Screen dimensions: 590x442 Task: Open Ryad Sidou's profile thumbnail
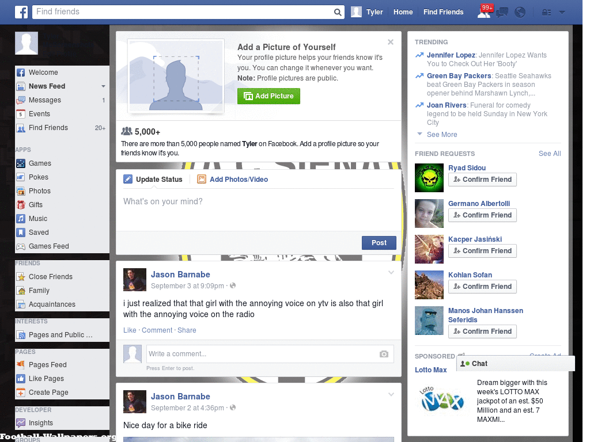pos(429,178)
